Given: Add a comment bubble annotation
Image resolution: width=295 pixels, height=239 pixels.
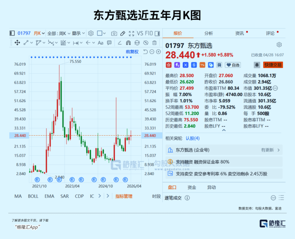Looking at the screenshot, I should pos(109,43).
